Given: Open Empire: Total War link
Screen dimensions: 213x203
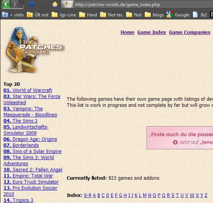Looking at the screenshot, I should point(28,176).
